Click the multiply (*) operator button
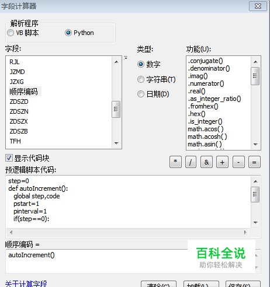270x287 pixels. 175,162
